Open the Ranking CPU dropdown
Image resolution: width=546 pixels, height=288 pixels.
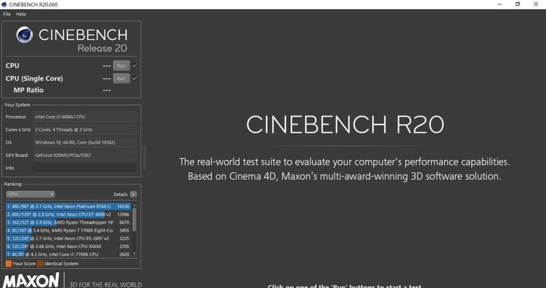click(30, 194)
